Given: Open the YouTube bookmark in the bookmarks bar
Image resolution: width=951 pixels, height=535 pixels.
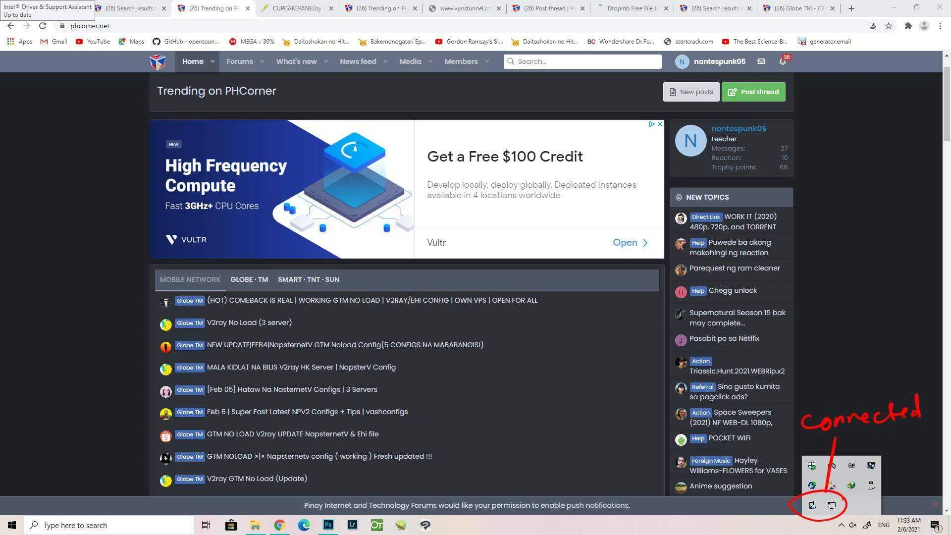Looking at the screenshot, I should 93,42.
